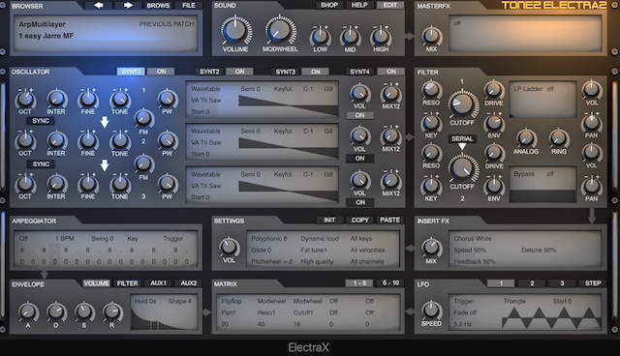Toggle Synt4 ON button
The image size is (620, 356).
[391, 72]
